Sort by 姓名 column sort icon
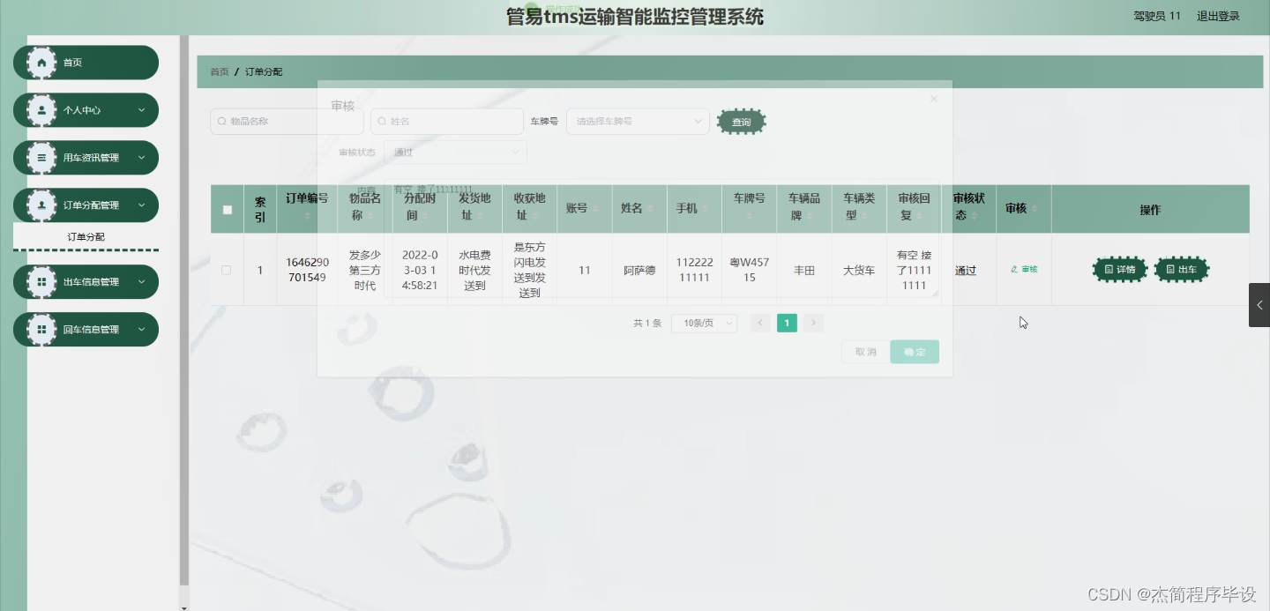The width and height of the screenshot is (1270, 611). [x=650, y=209]
